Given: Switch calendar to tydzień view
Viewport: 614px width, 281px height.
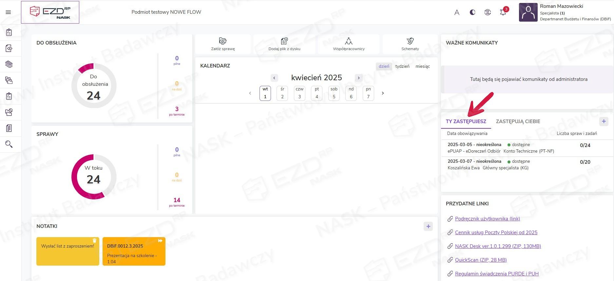Looking at the screenshot, I should point(402,66).
